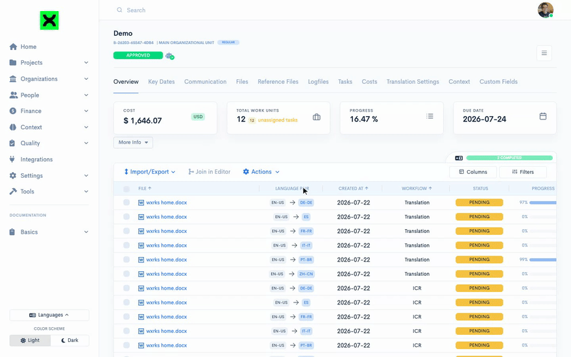Open wxrks home.docx link in FR-FR Translation row
This screenshot has height=357, width=571.
(166, 231)
